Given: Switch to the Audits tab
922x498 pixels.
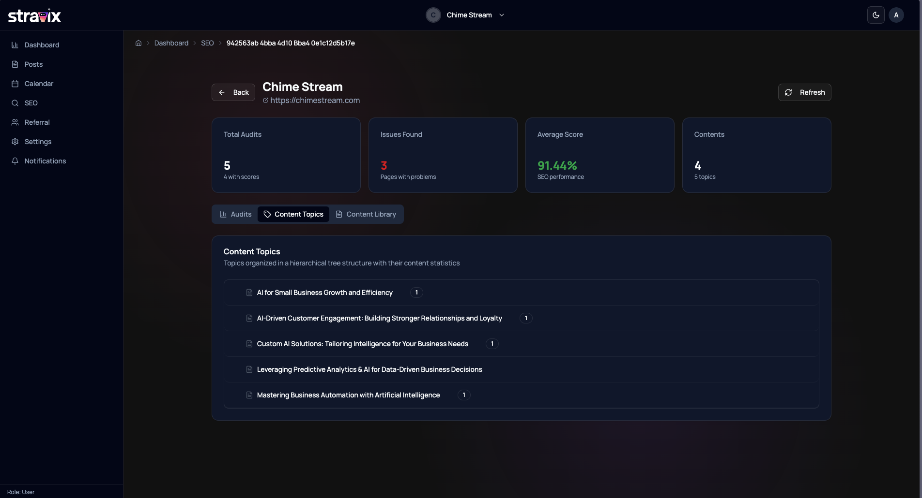Looking at the screenshot, I should pos(235,214).
